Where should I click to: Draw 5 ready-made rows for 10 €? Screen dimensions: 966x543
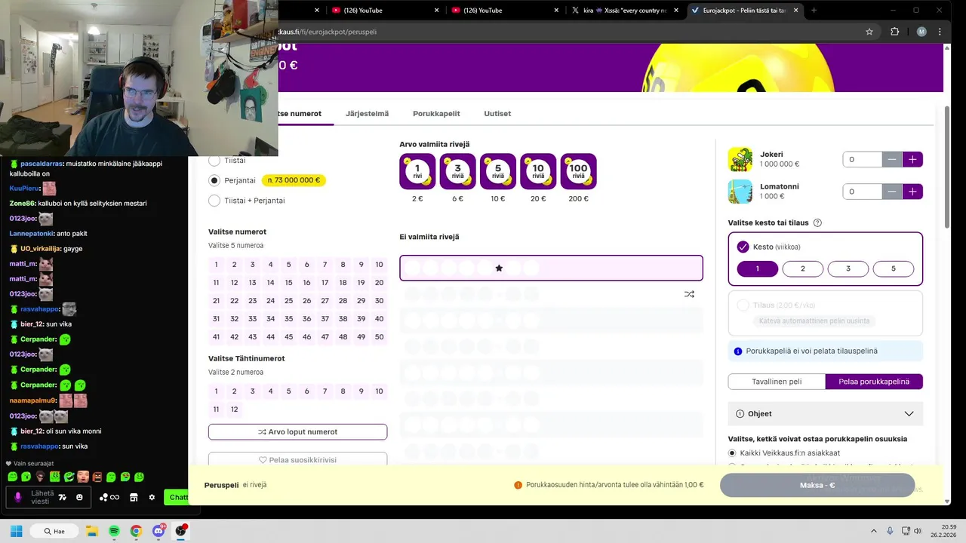498,171
